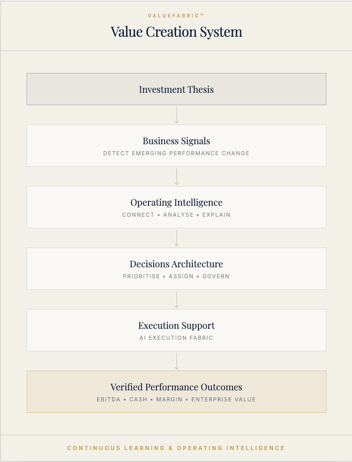Click the Prioritise Assign Govern subtitle
Screen dimensions: 352x462
pyautogui.click(x=176, y=276)
